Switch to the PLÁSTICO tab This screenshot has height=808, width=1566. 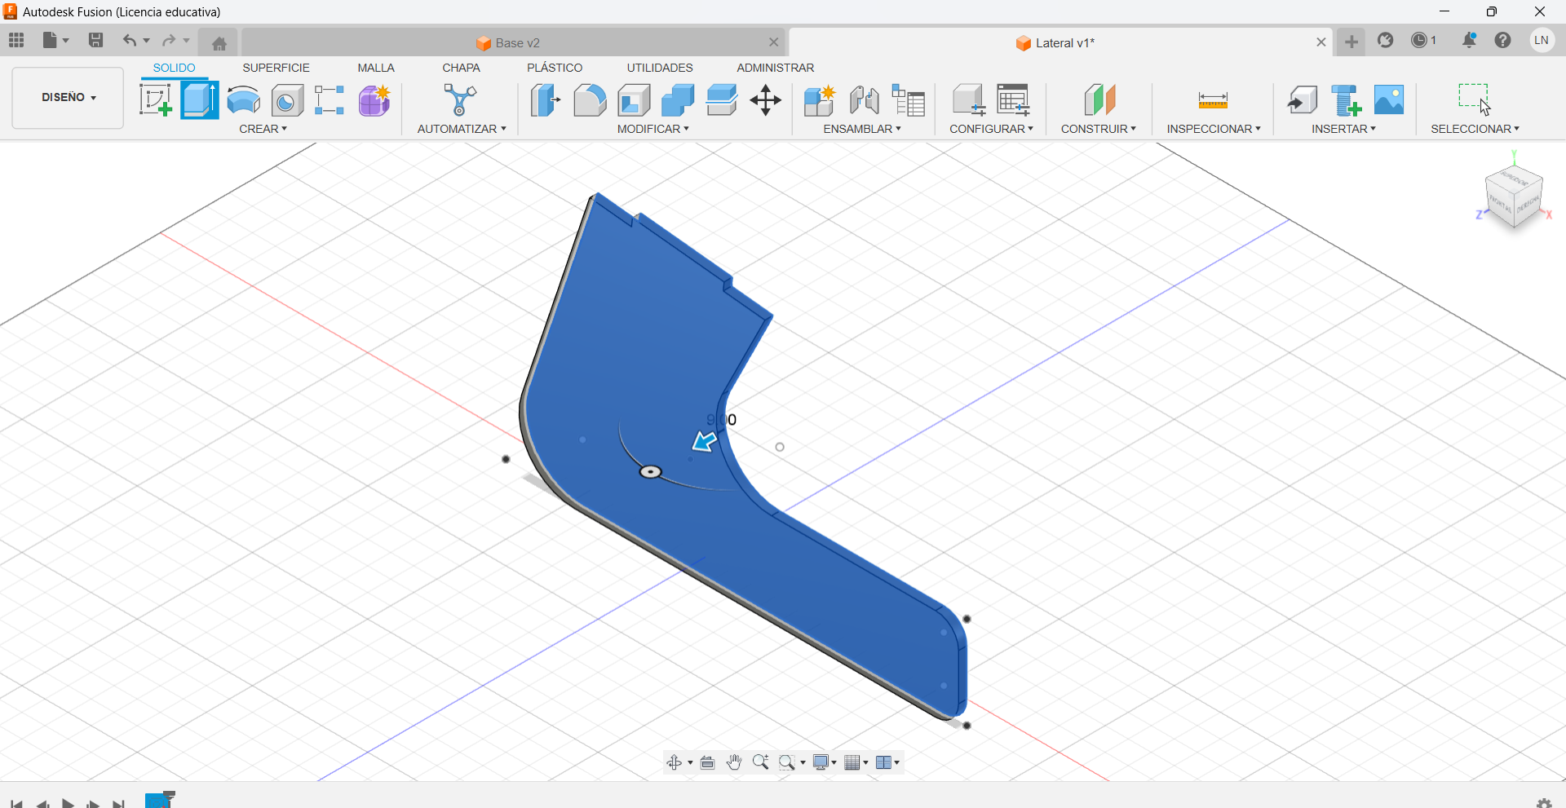555,68
